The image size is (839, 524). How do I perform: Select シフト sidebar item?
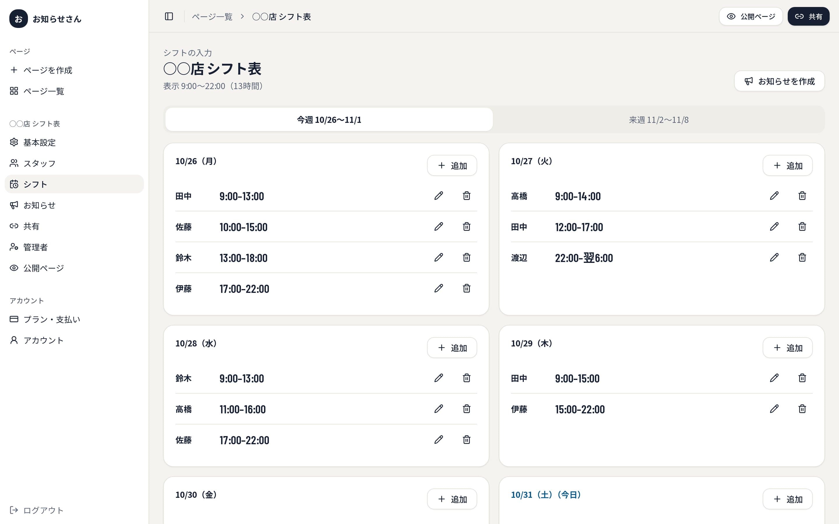[x=74, y=184]
